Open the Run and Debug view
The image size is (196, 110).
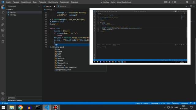click(x=3, y=24)
